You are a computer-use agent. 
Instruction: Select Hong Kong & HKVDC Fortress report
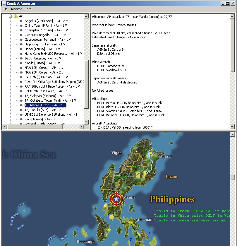53,54
